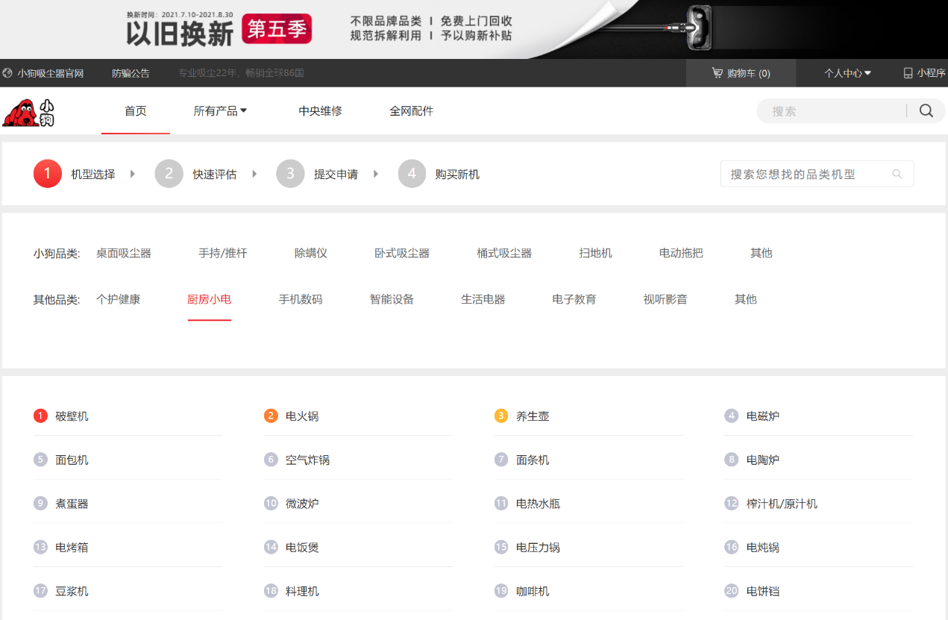The width and height of the screenshot is (948, 620).
Task: Click the magnifier in the 品类机型 search box
Action: [x=897, y=173]
